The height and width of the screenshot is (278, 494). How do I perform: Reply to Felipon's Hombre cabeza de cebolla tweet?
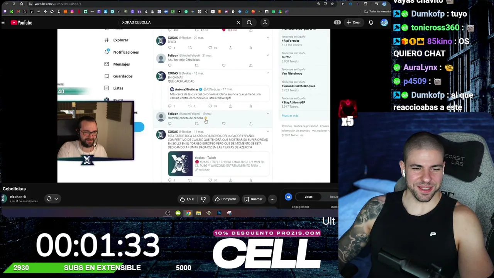(169, 124)
